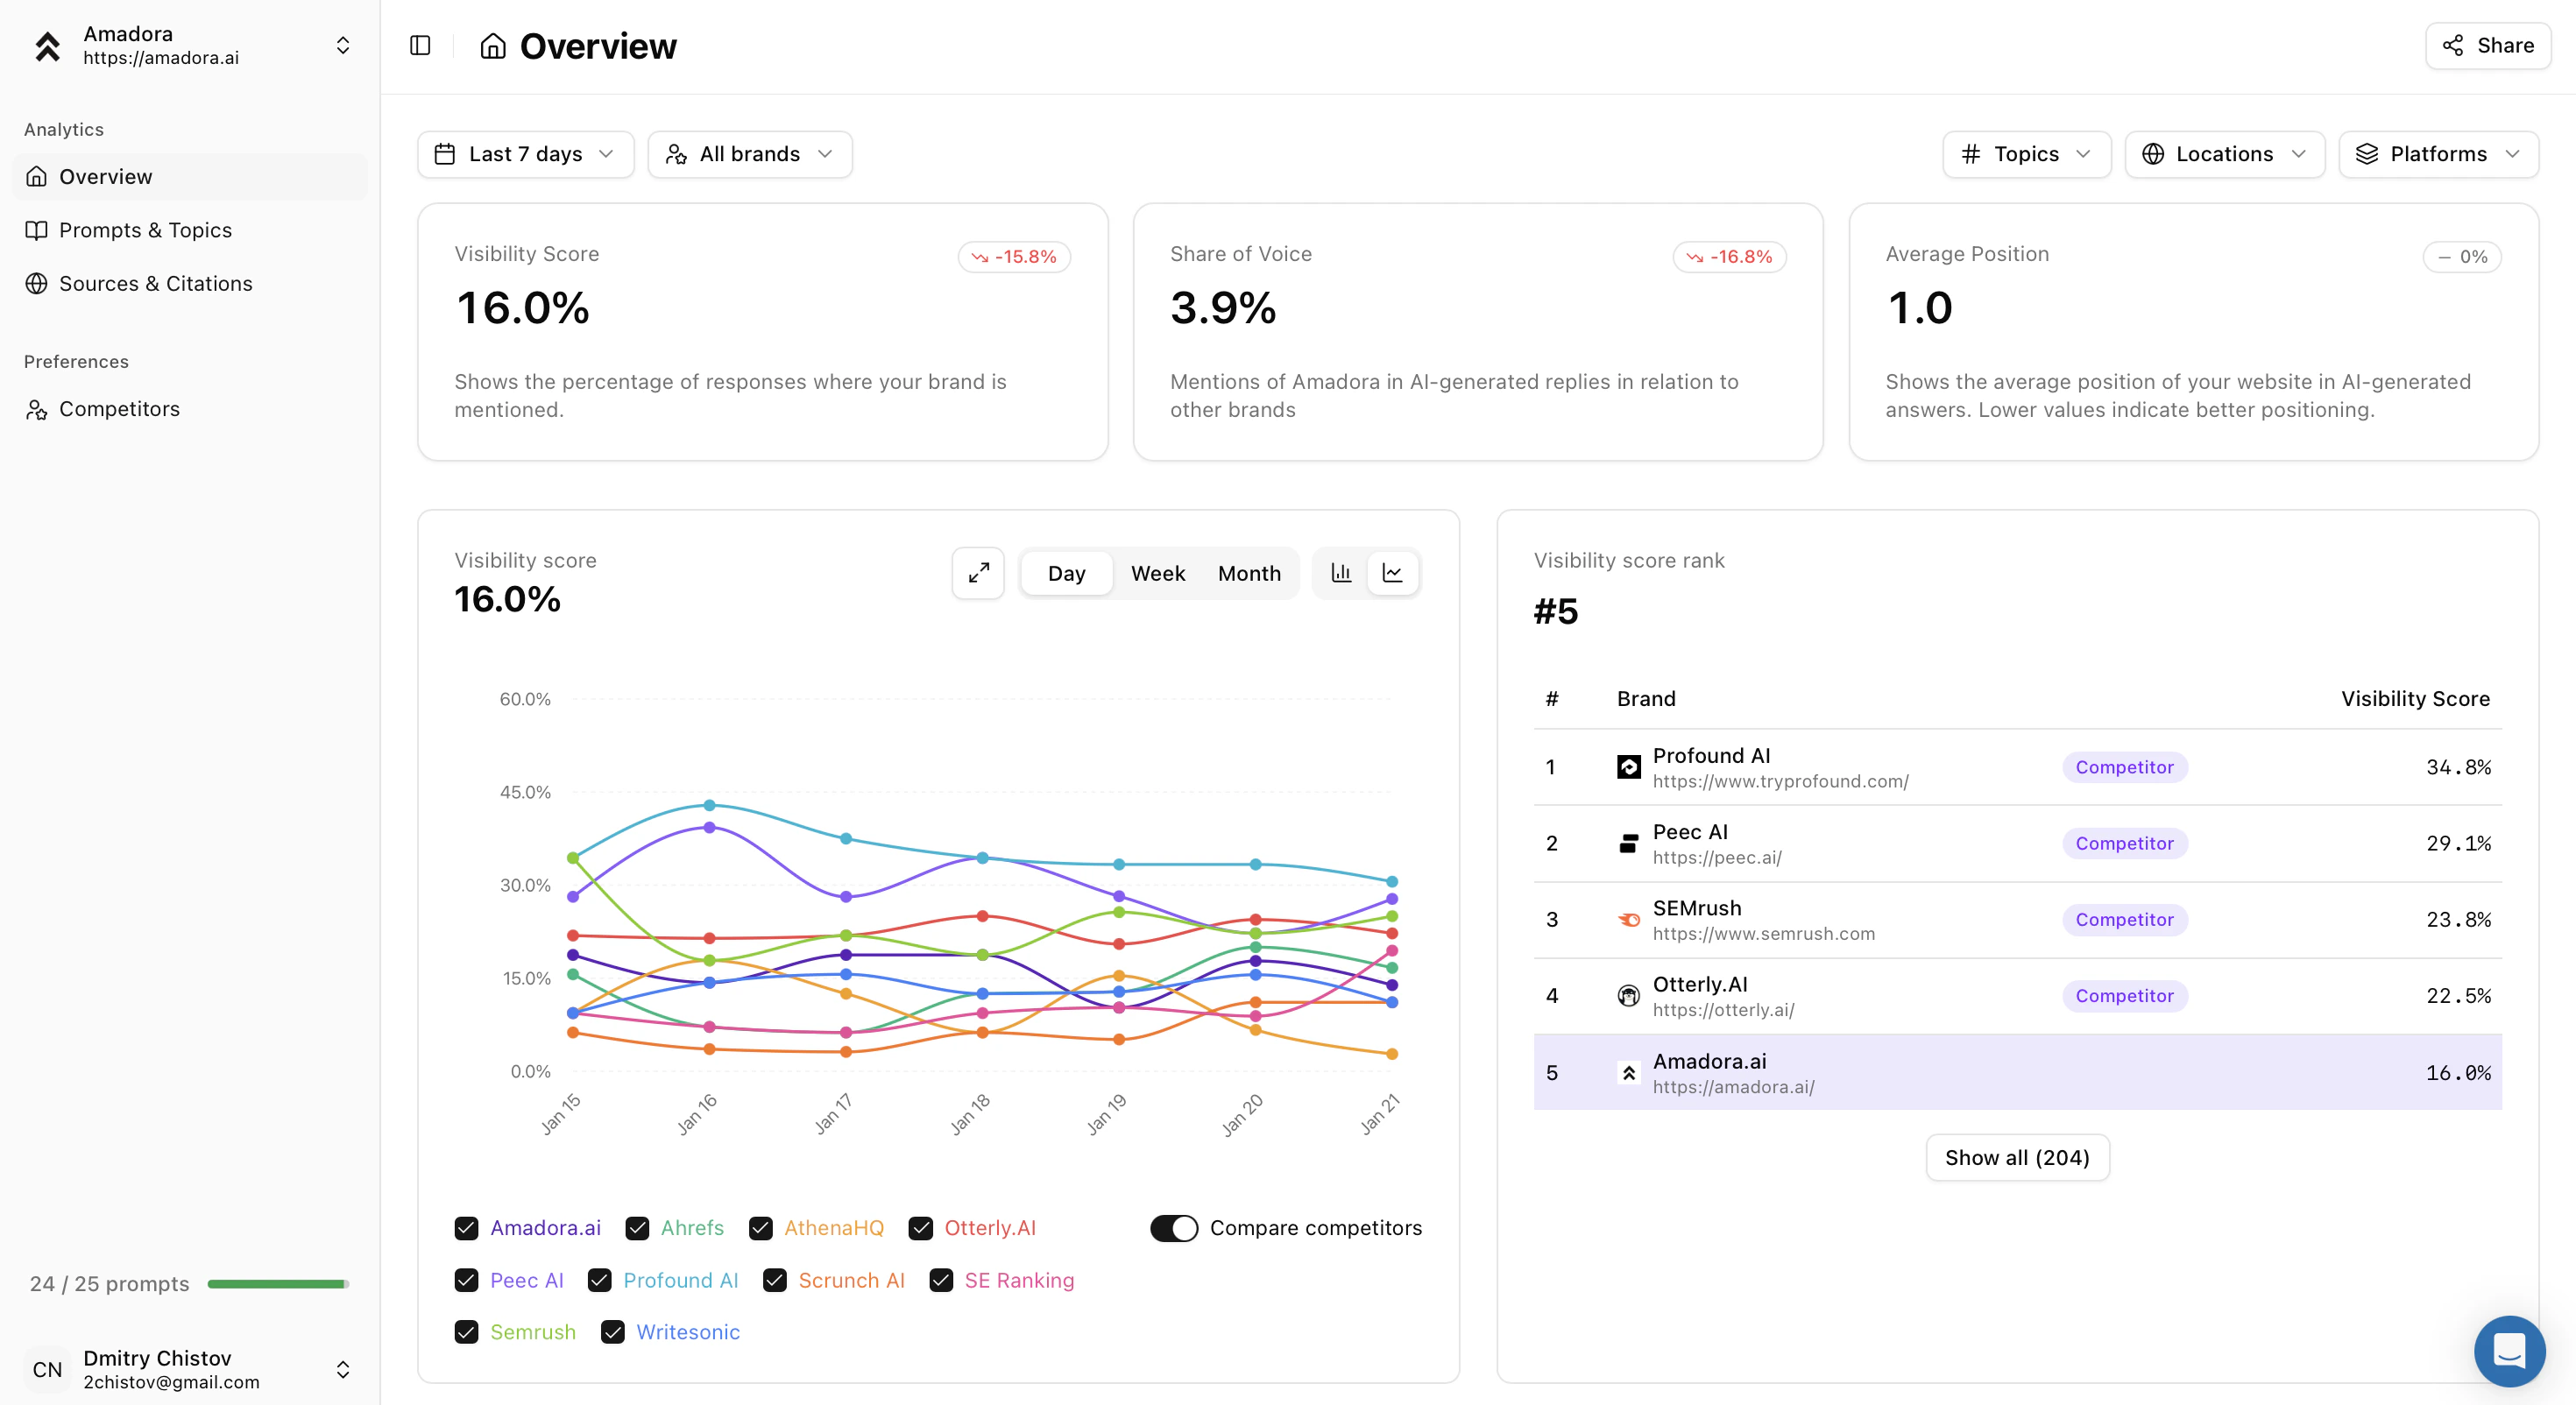Open the chat support bubble
The image size is (2576, 1405).
click(x=2509, y=1350)
